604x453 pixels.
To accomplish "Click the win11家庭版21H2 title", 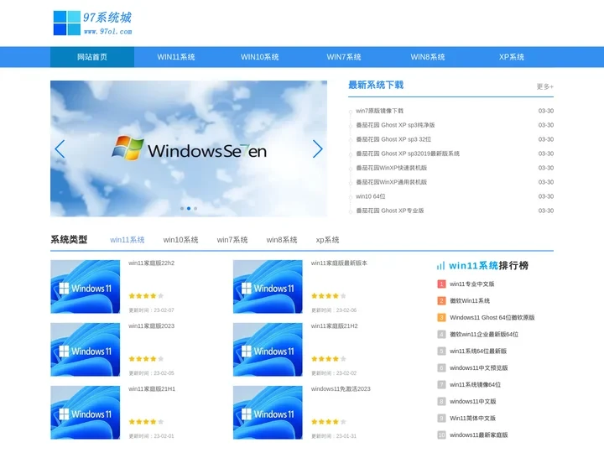I will pyautogui.click(x=335, y=325).
